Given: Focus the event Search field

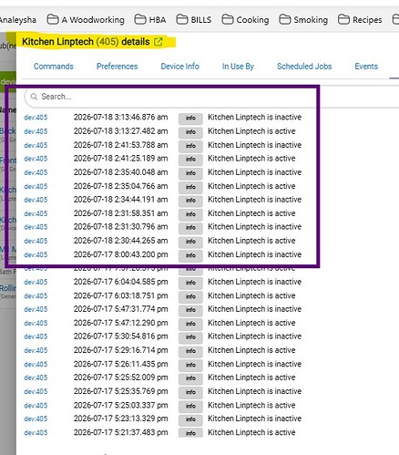Looking at the screenshot, I should [170, 97].
